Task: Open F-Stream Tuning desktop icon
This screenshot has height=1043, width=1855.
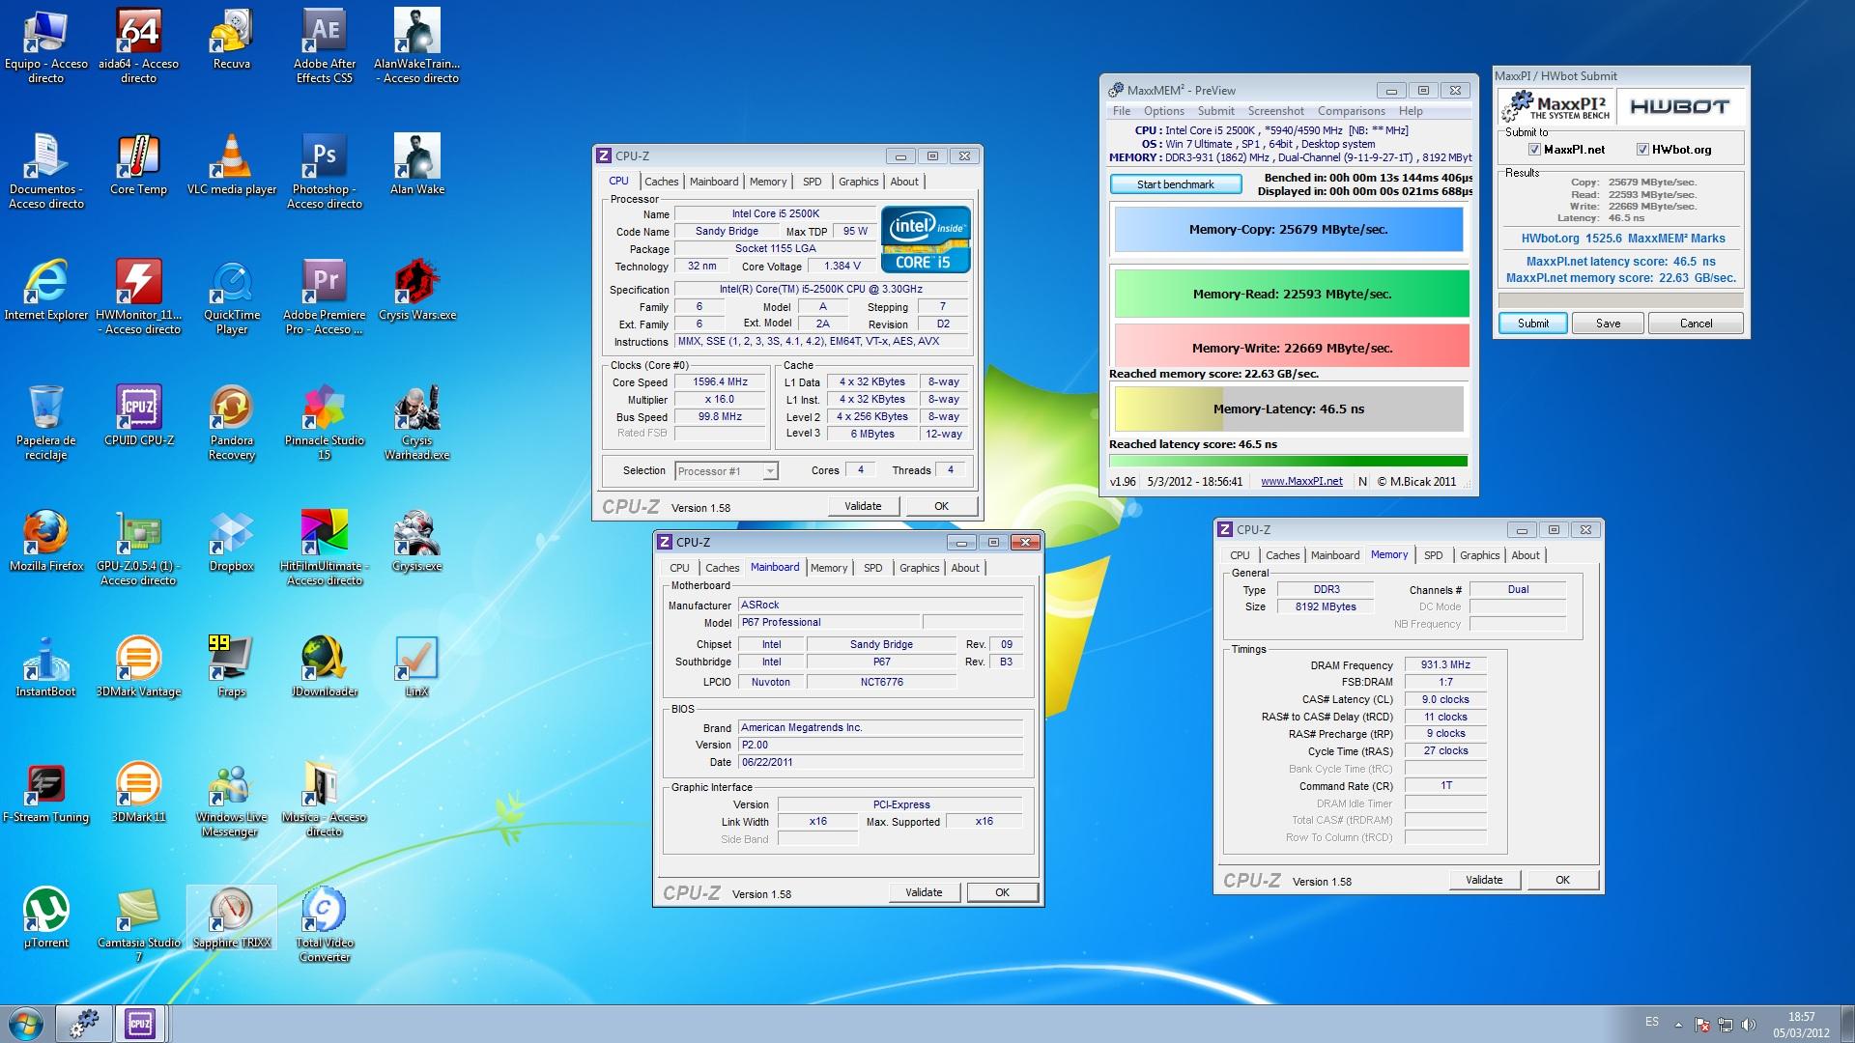Action: (x=45, y=792)
